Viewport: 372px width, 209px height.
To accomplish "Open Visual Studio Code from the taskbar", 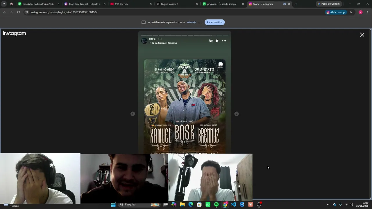I will (233, 205).
